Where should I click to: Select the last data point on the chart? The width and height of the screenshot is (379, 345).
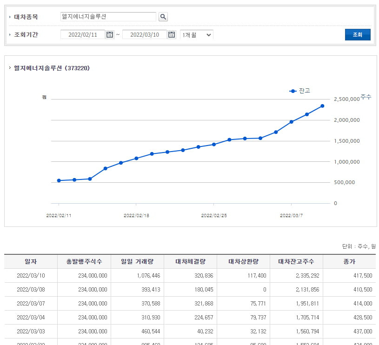coord(322,106)
